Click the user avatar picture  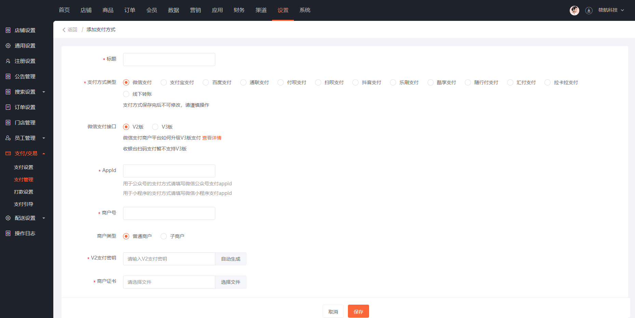pyautogui.click(x=575, y=11)
